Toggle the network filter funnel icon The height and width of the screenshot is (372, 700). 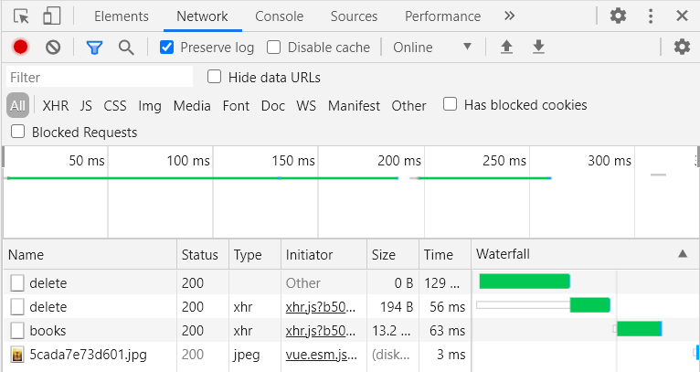pos(94,47)
